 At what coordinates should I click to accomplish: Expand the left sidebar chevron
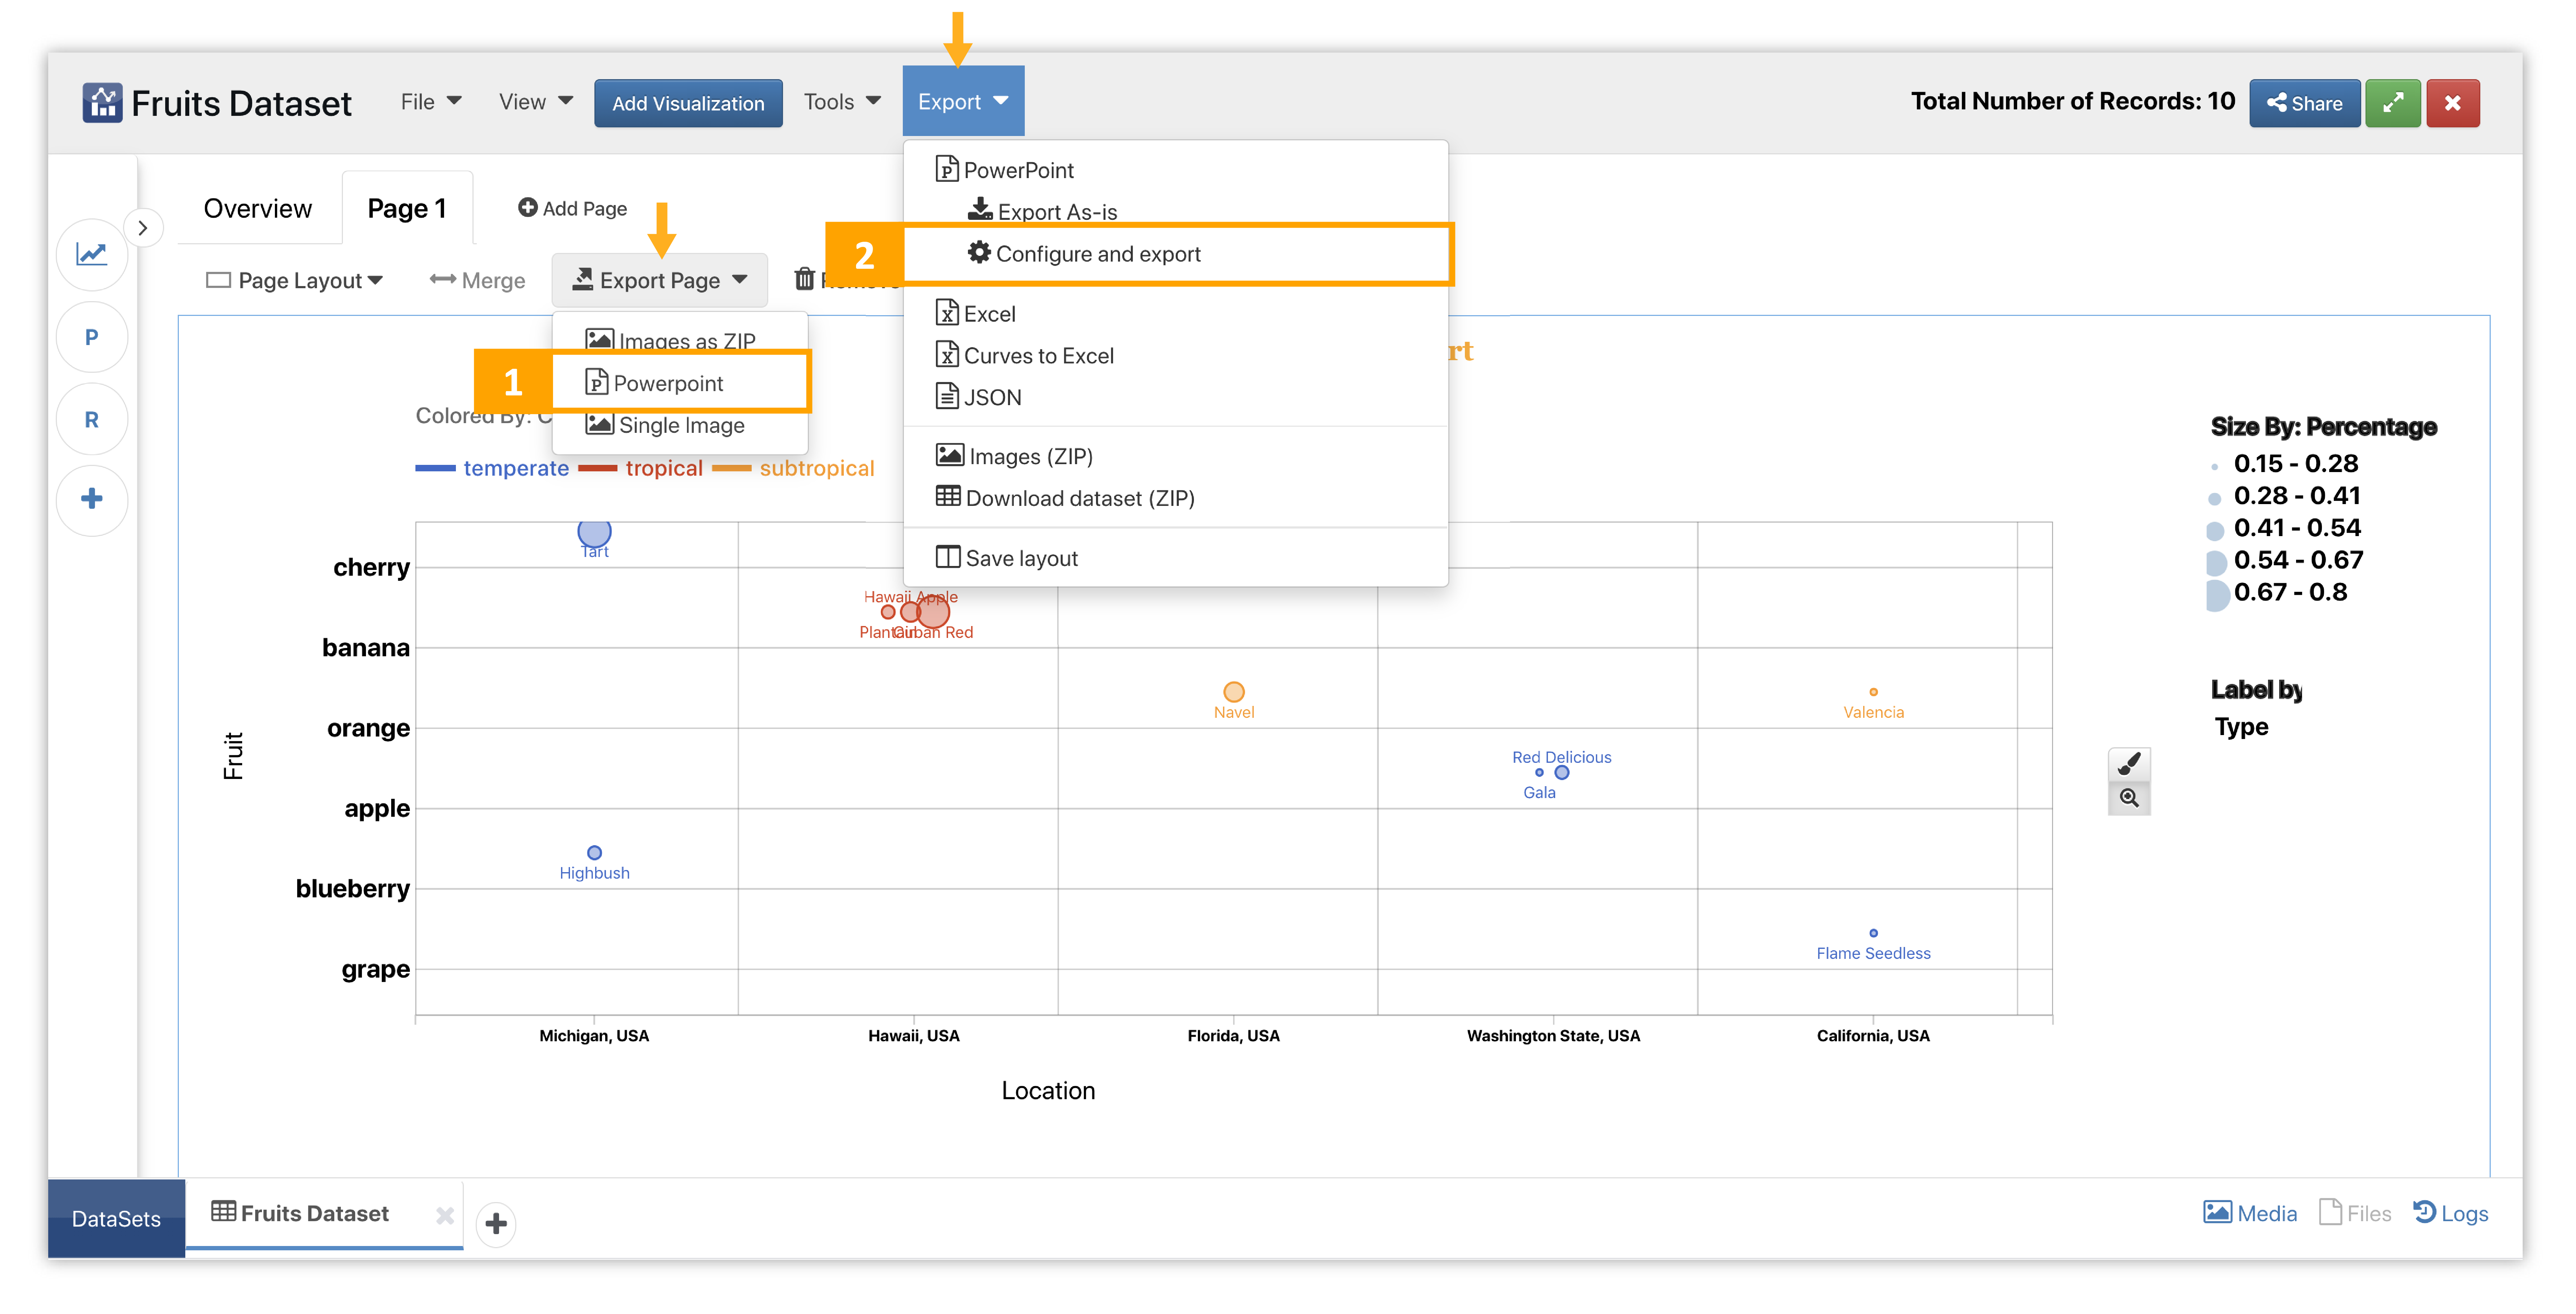tap(143, 228)
